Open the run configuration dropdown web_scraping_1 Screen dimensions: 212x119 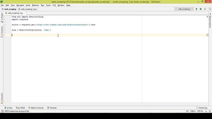click(184, 9)
